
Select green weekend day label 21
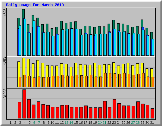(104, 123)
